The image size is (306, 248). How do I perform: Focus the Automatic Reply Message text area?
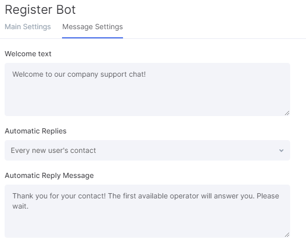click(147, 211)
